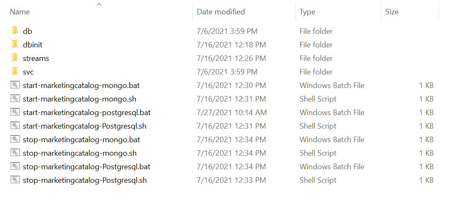
Task: Click the streams folder icon
Action: (15, 58)
